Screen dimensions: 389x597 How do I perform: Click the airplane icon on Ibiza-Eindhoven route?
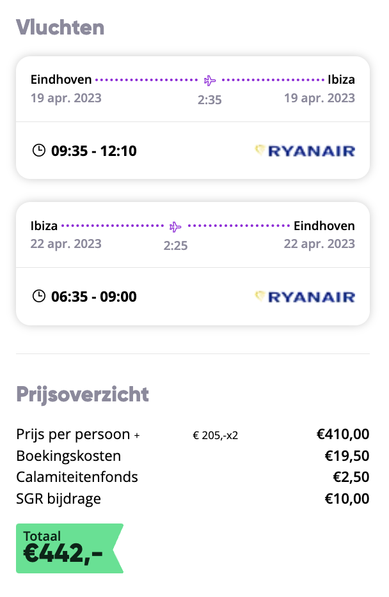coord(175,226)
